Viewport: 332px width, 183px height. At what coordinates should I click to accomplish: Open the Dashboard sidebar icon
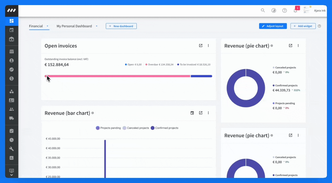pos(11,21)
